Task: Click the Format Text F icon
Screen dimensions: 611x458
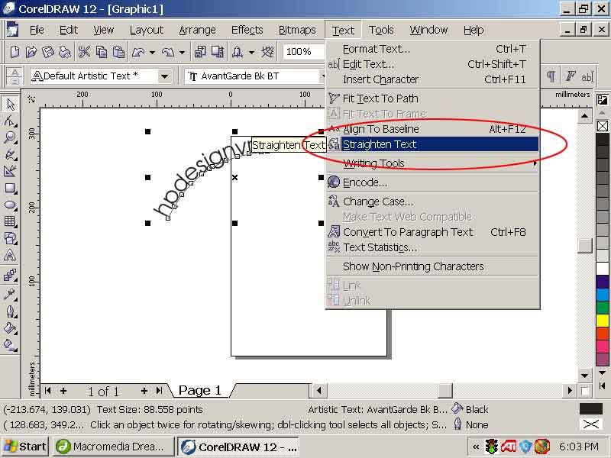Action: tap(570, 76)
